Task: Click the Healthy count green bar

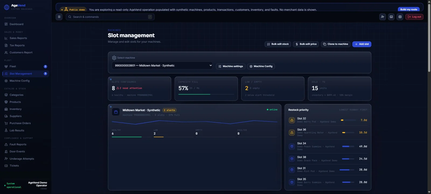Action: 127,137
